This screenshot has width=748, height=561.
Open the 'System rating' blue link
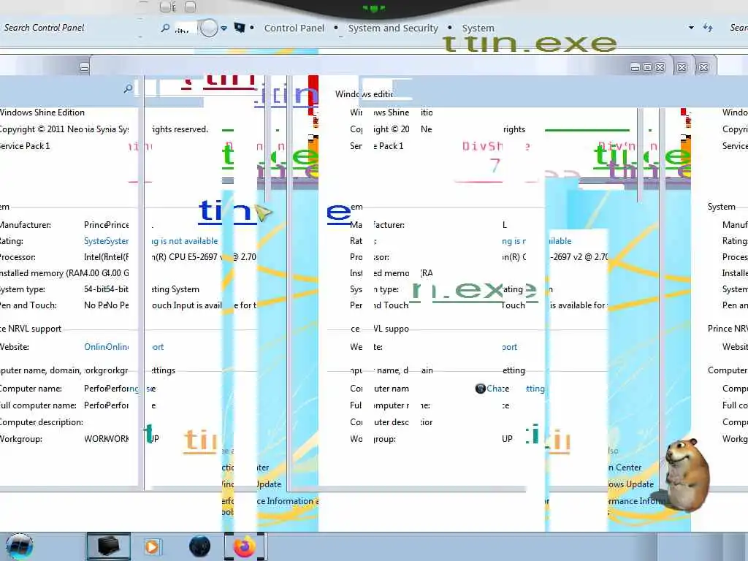coord(106,241)
